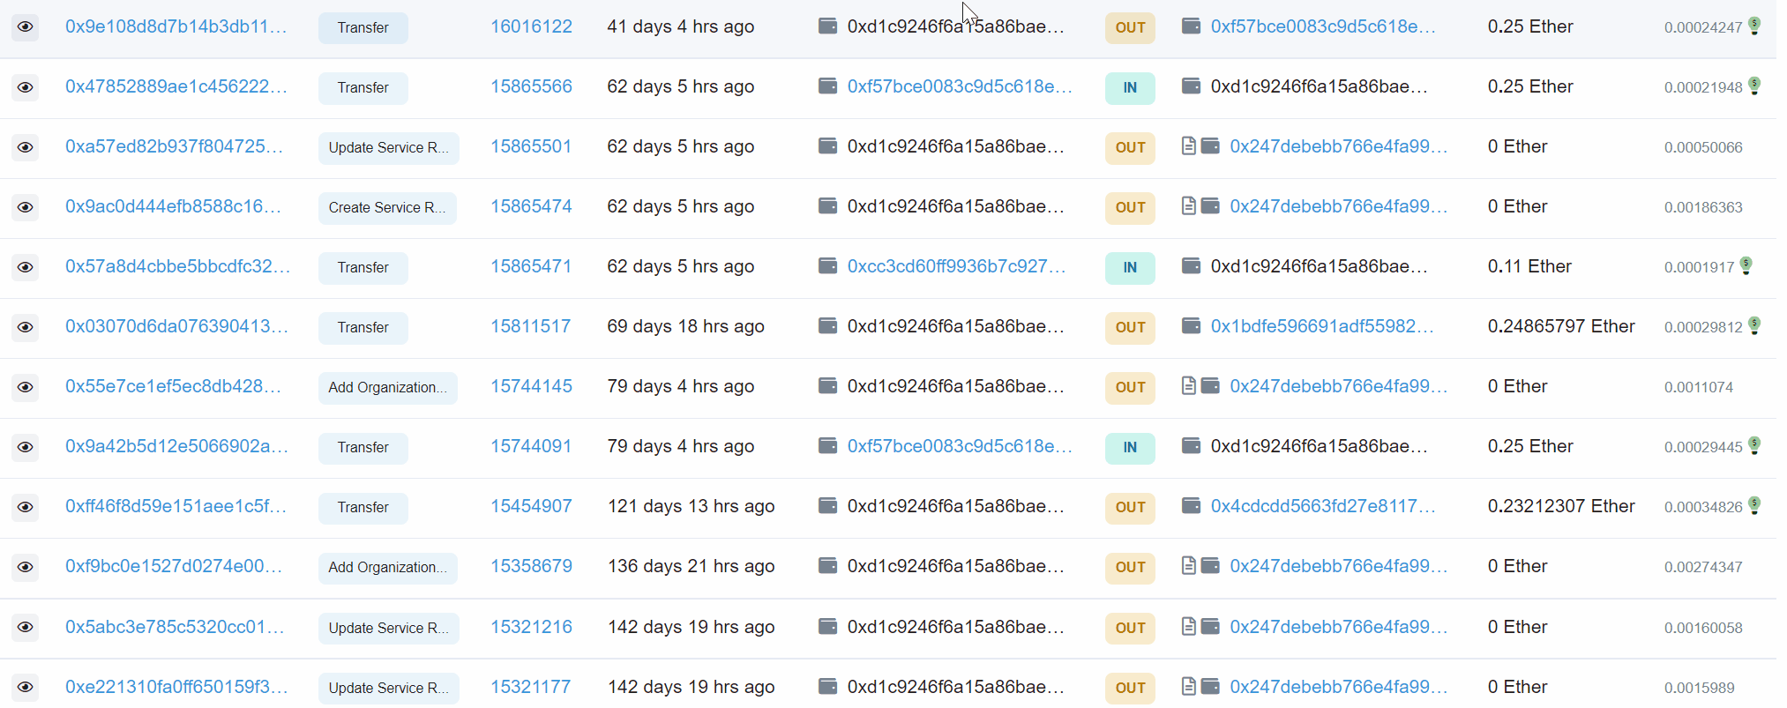Click eye icon for 0xf9bc0e1527d0274e00
This screenshot has height=708, width=1787.
26,567
